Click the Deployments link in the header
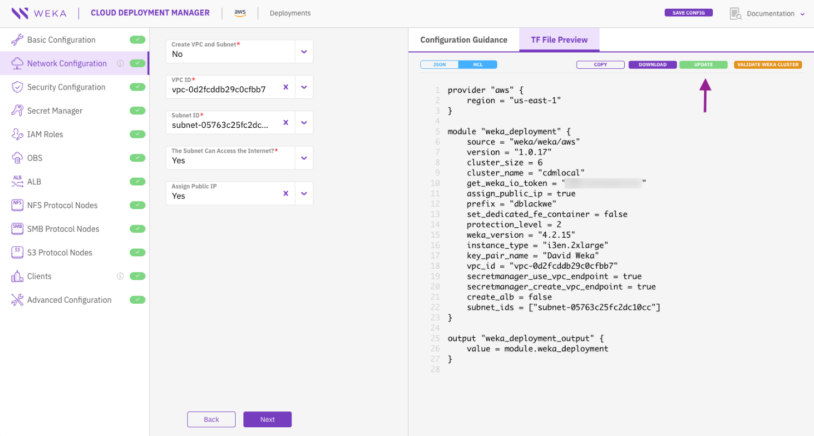 [290, 13]
